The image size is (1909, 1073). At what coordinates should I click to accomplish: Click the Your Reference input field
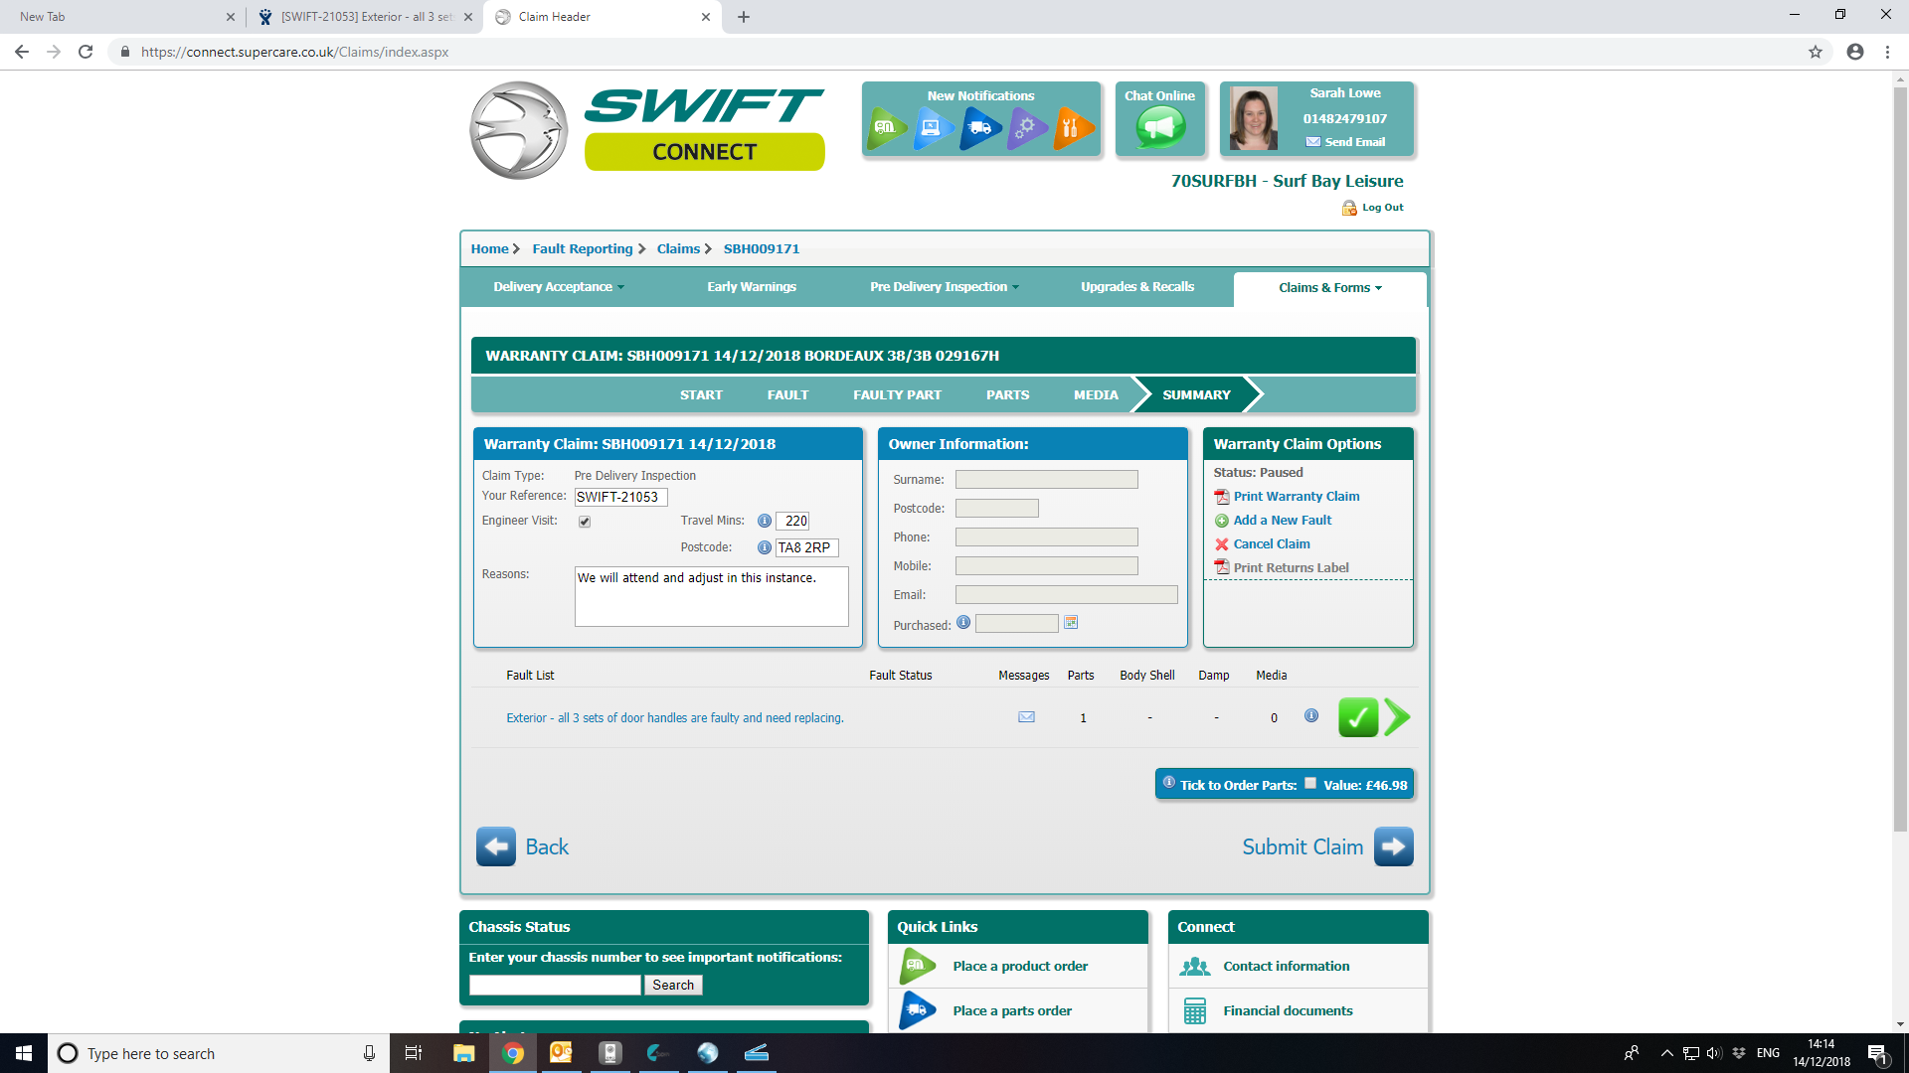(x=620, y=498)
